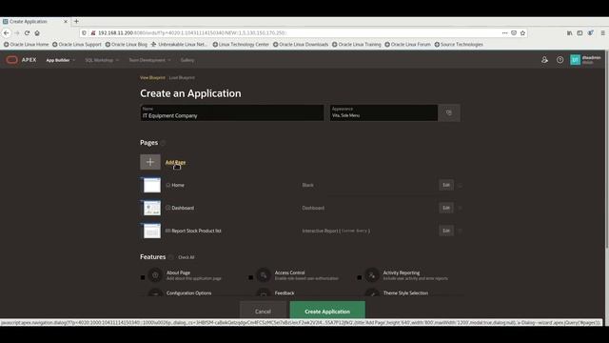Edit the Home page row

point(446,185)
